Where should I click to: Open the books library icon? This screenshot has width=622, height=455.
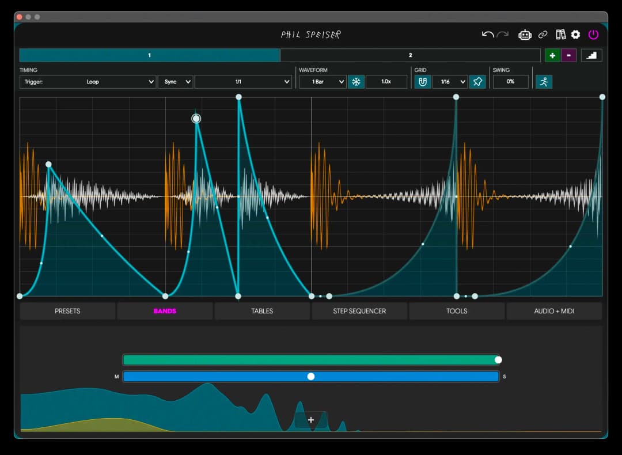pos(561,35)
